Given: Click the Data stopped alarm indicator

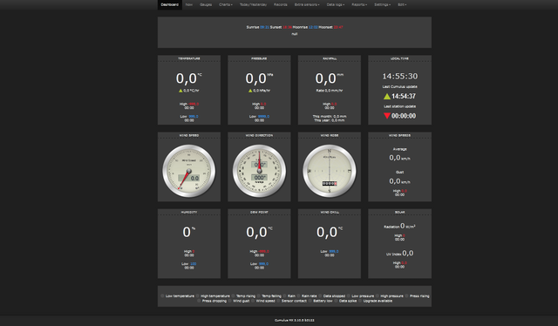Looking at the screenshot, I should pyautogui.click(x=320, y=295).
